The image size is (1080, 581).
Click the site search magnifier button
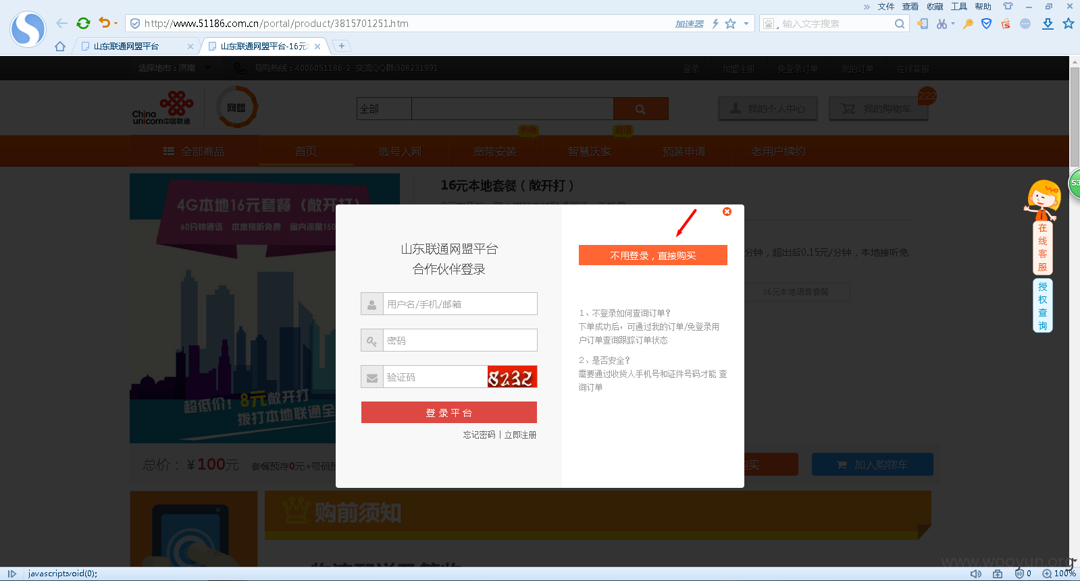[640, 109]
